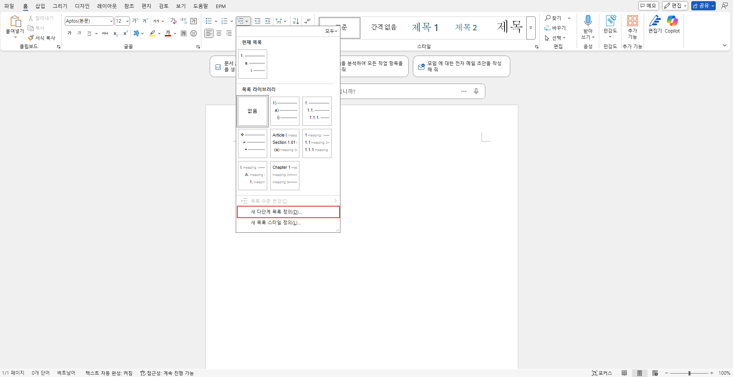Open the font name combo box
Viewport: 733px width, 377px height.
tap(89, 21)
